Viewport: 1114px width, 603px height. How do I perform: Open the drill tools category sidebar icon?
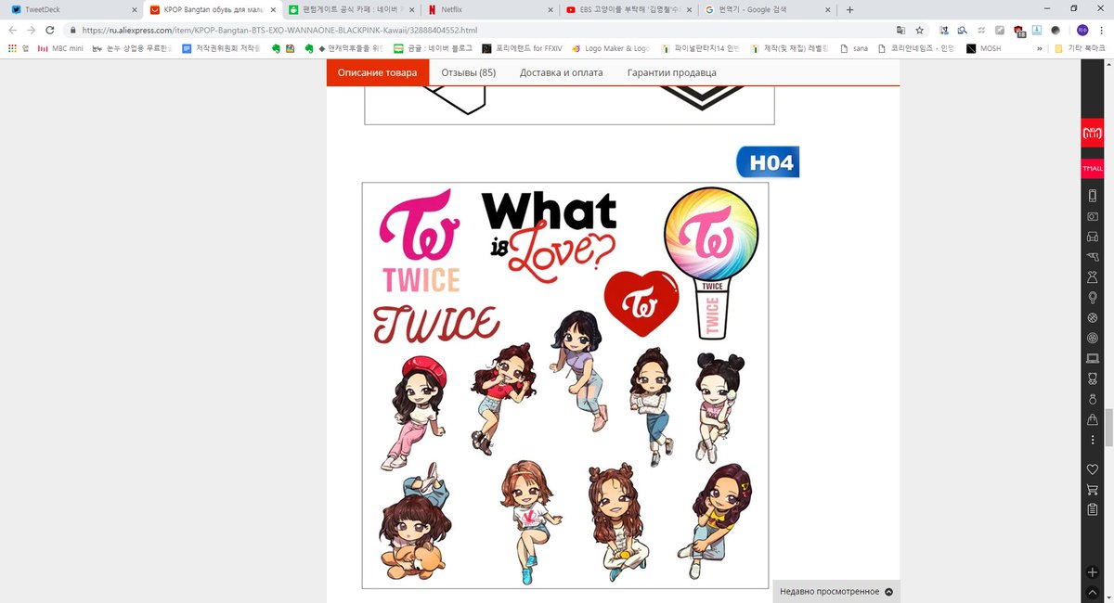coord(1092,257)
